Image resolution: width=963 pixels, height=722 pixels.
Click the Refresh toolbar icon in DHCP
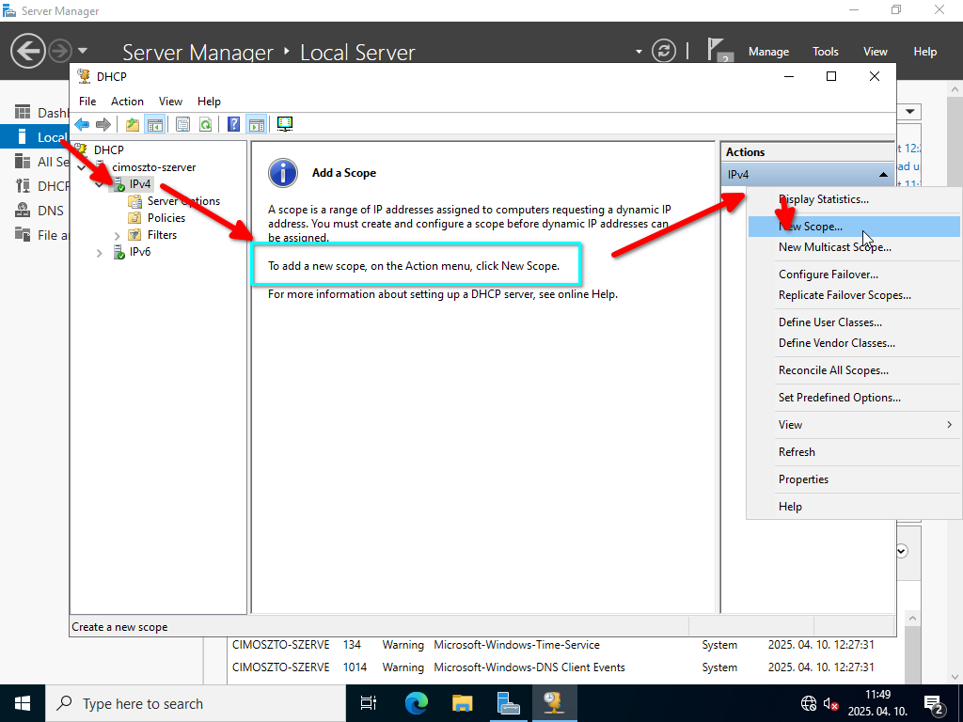(204, 124)
